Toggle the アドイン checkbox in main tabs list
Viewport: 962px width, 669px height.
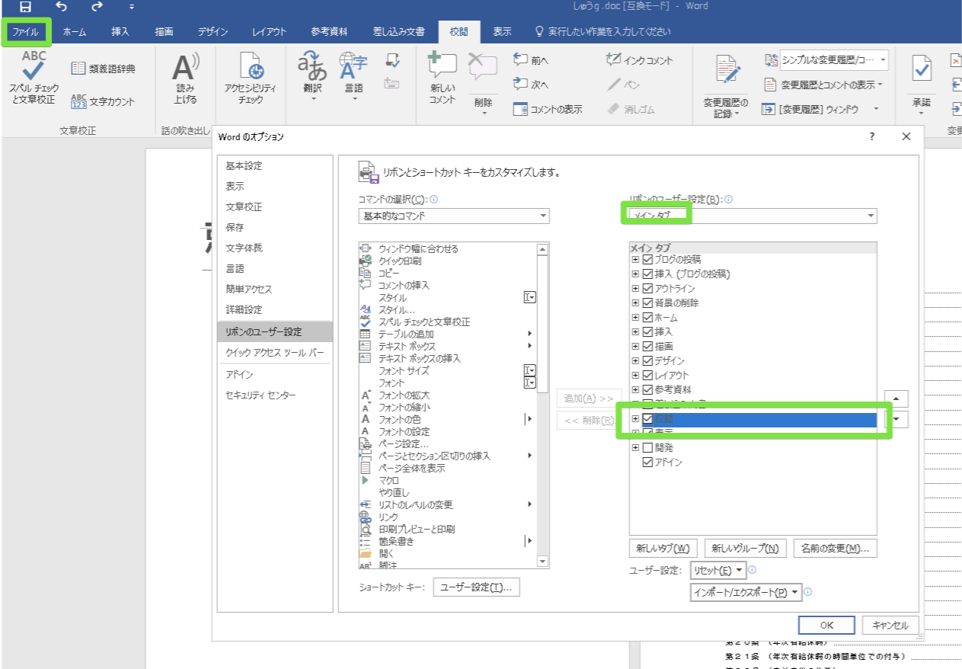coord(648,463)
